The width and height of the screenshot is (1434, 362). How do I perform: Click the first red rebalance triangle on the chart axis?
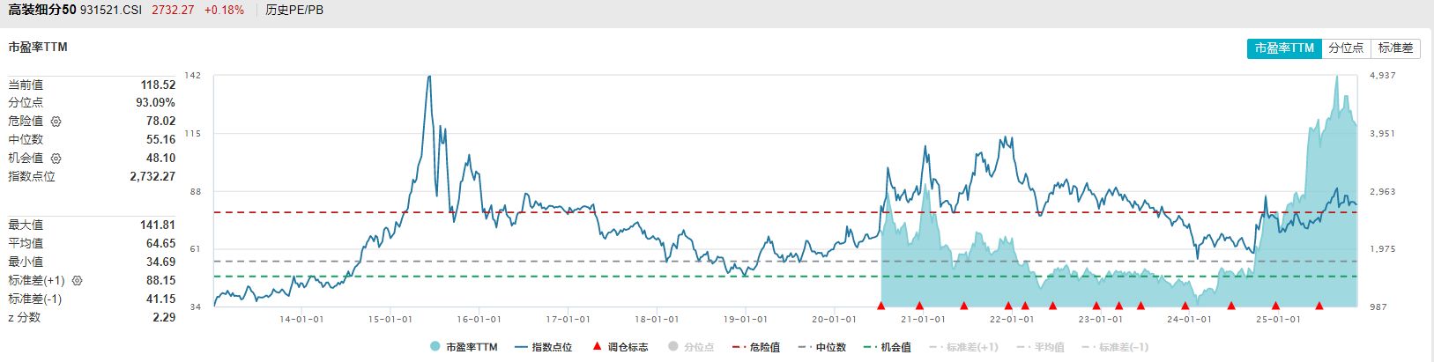tap(880, 306)
